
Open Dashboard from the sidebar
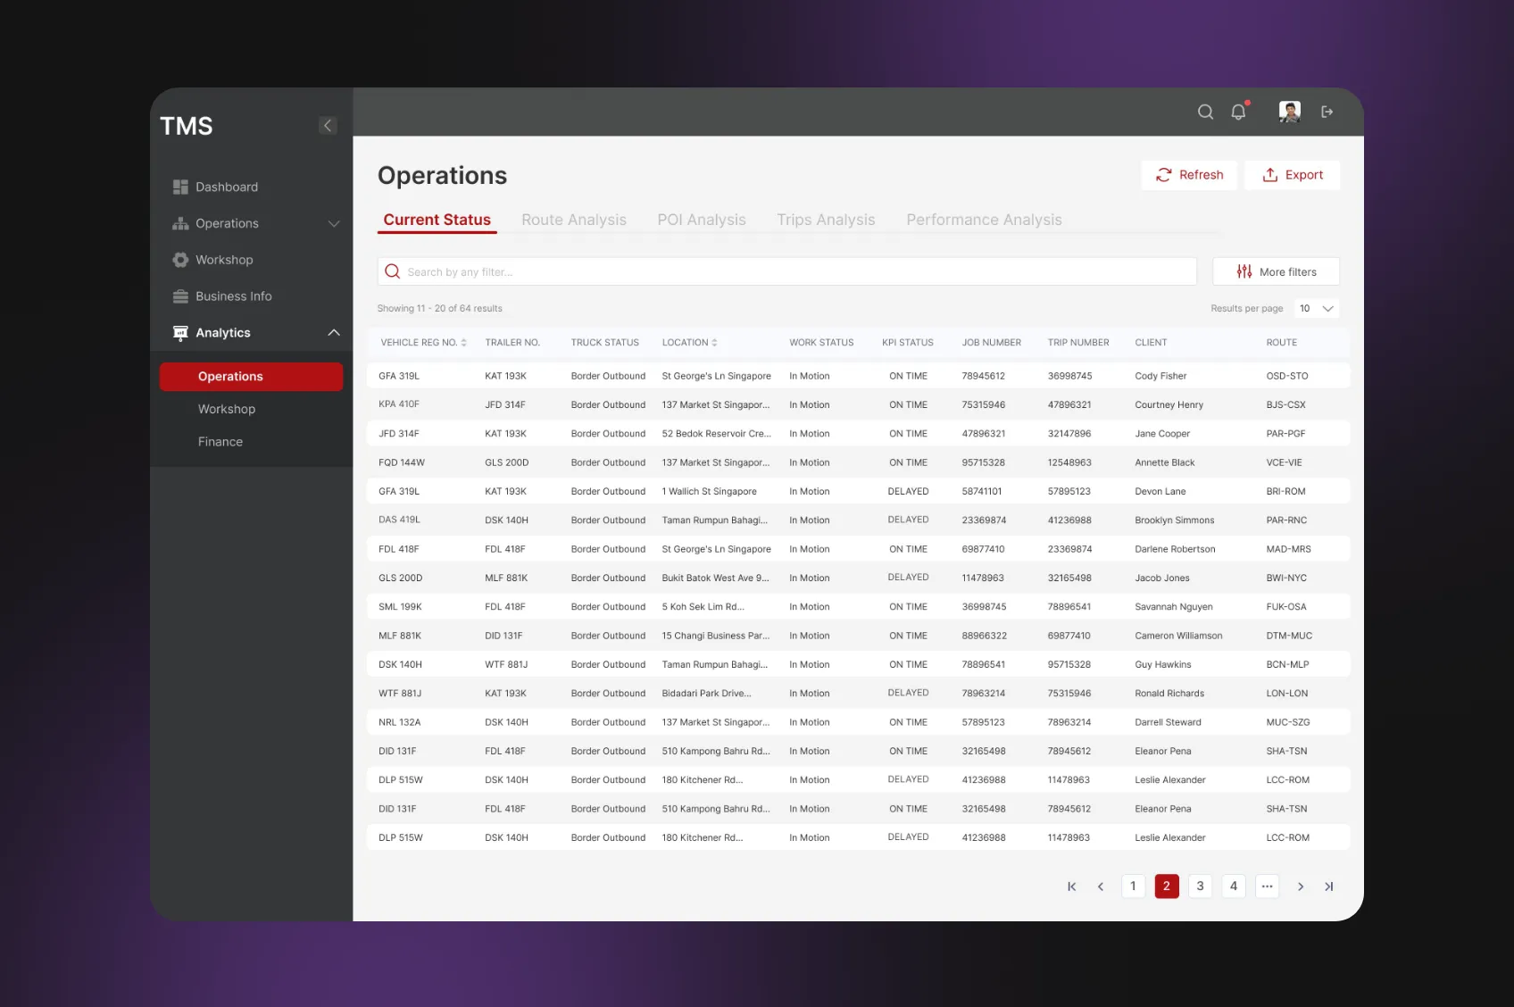pyautogui.click(x=227, y=187)
